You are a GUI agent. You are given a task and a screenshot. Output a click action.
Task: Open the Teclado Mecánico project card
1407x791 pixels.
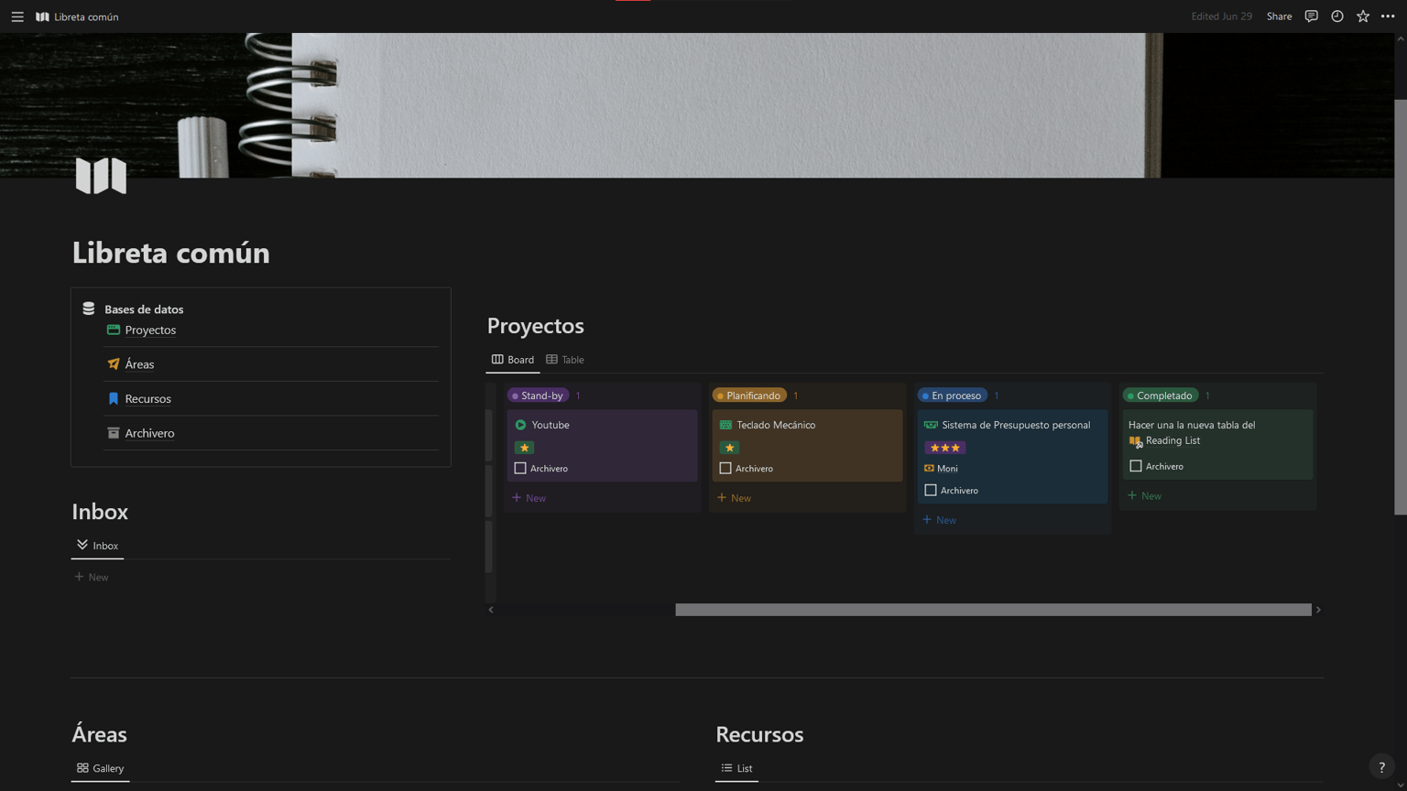pos(808,445)
